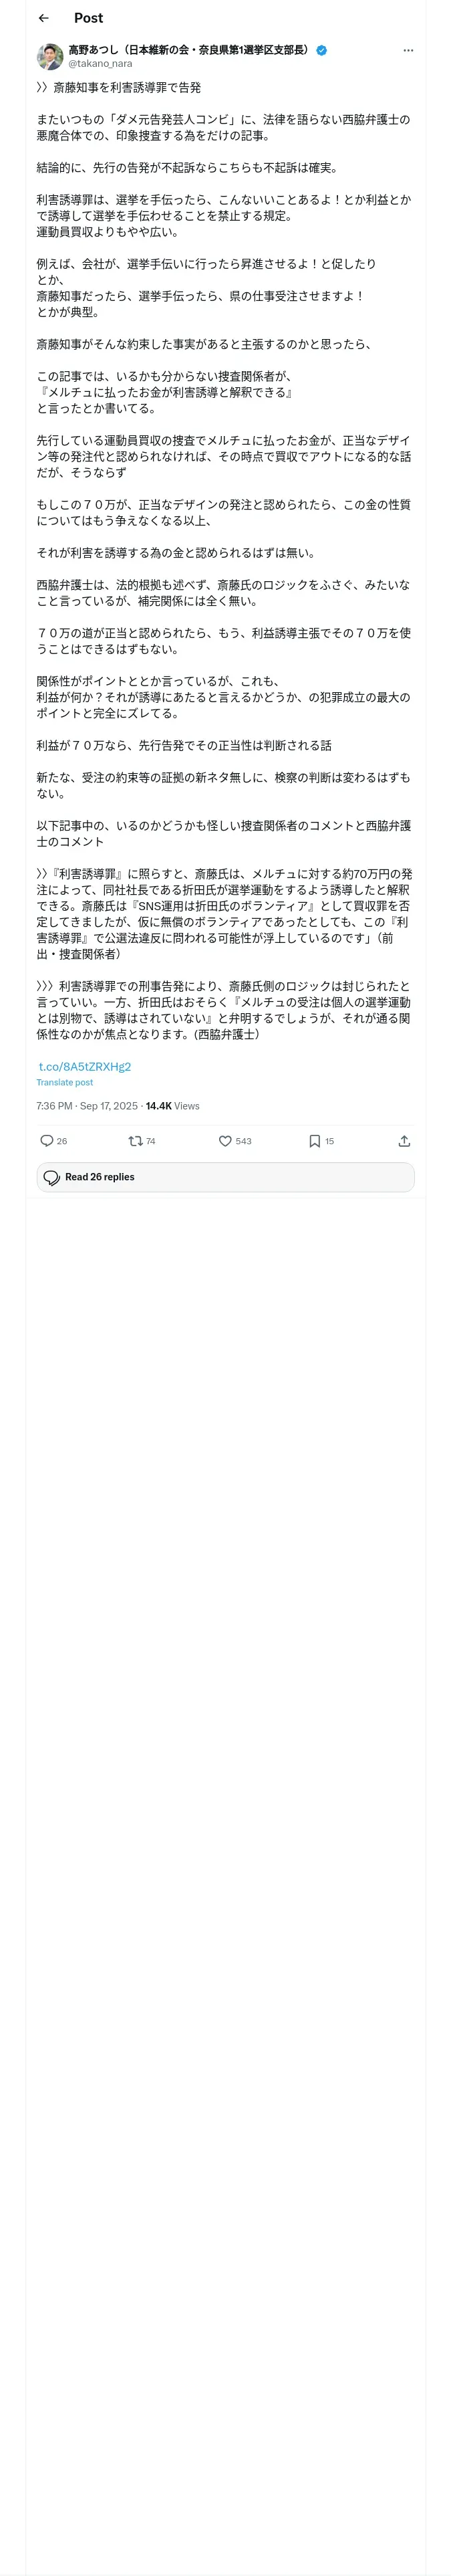Go back using the arrow icon
This screenshot has width=451, height=2576.
pyautogui.click(x=43, y=18)
